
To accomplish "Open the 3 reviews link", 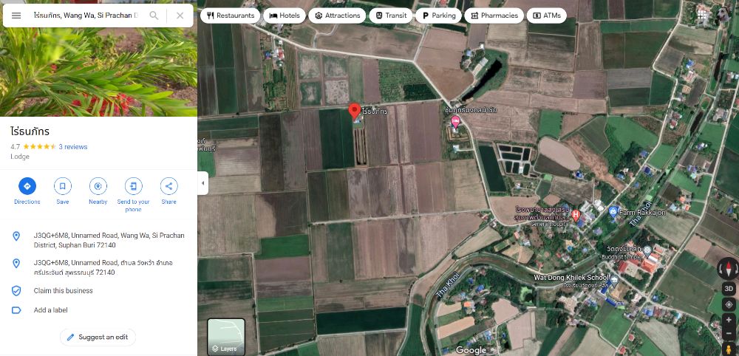I will pos(73,147).
